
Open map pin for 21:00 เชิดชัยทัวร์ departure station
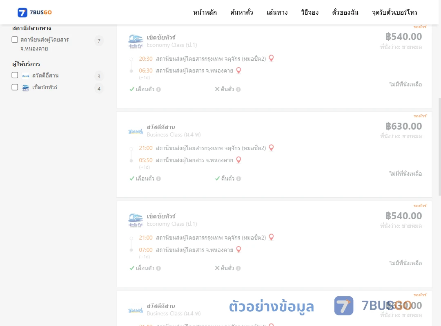coord(272,237)
